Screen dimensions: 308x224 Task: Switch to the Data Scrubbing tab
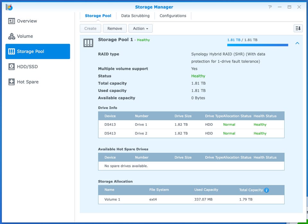point(135,16)
